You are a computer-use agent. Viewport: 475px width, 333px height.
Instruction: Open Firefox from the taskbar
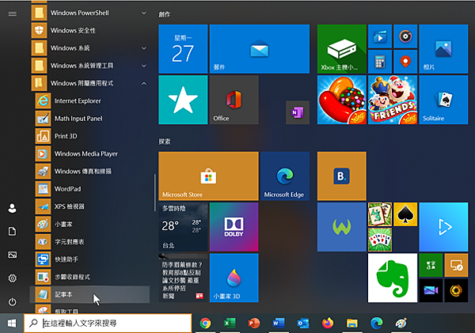328,324
